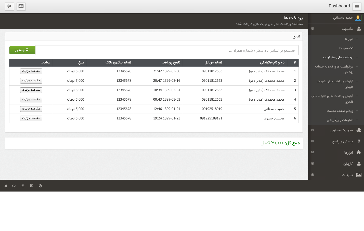Click مشاهده جزئیات for row 5 حمید داستانی
The height and width of the screenshot is (231, 364).
(x=31, y=109)
